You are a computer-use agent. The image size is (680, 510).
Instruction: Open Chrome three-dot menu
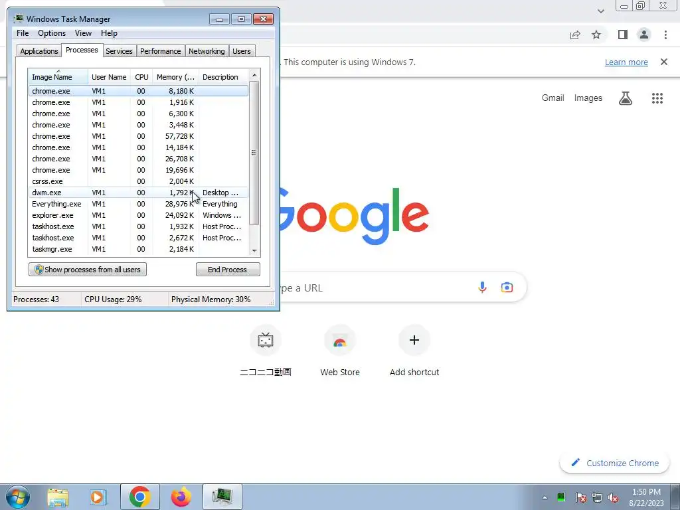point(665,35)
